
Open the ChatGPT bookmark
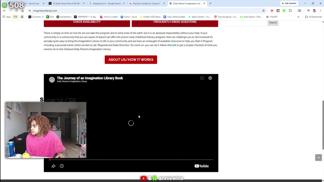coord(272,17)
